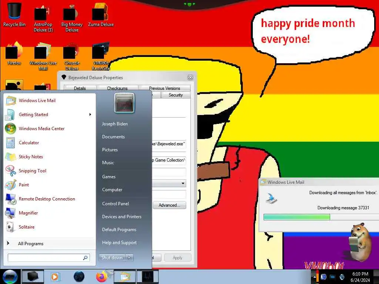Open Windows Live Mail desktop shortcut
This screenshot has width=379, height=284.
click(43, 57)
